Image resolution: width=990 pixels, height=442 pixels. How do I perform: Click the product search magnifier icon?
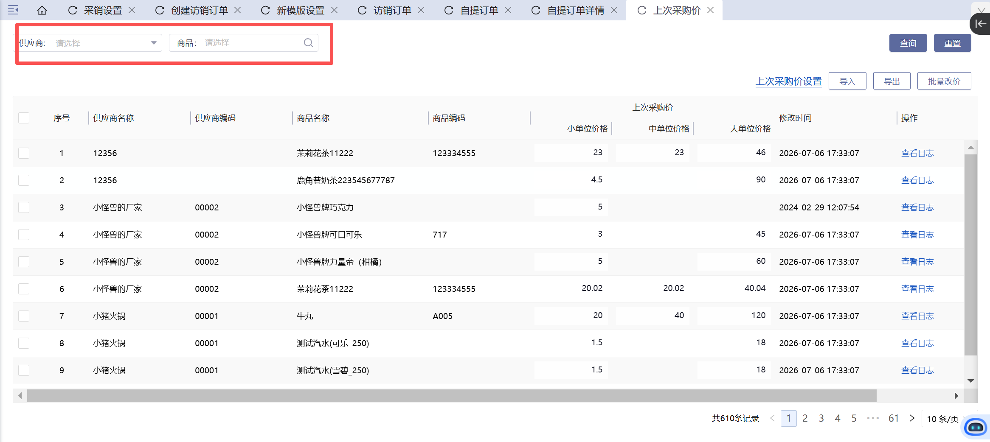point(308,43)
